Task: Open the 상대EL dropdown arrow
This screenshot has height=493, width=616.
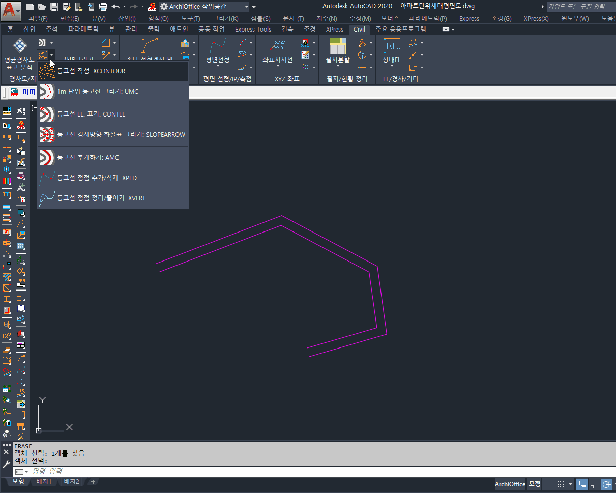Action: (x=392, y=67)
